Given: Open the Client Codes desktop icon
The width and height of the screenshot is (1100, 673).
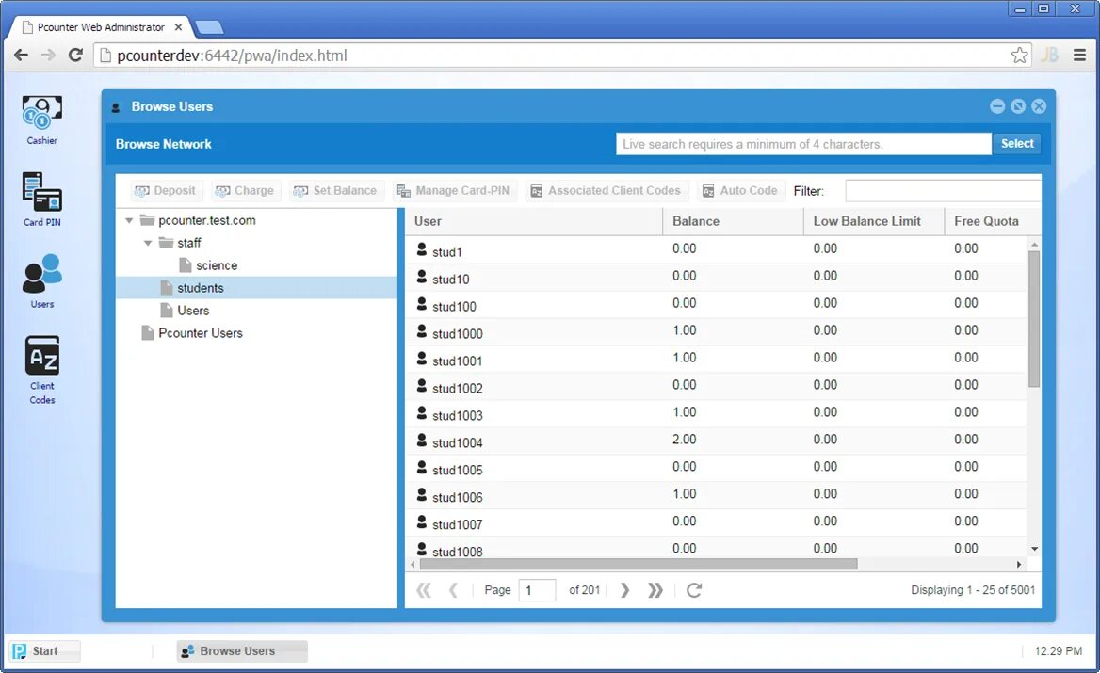Looking at the screenshot, I should point(42,370).
